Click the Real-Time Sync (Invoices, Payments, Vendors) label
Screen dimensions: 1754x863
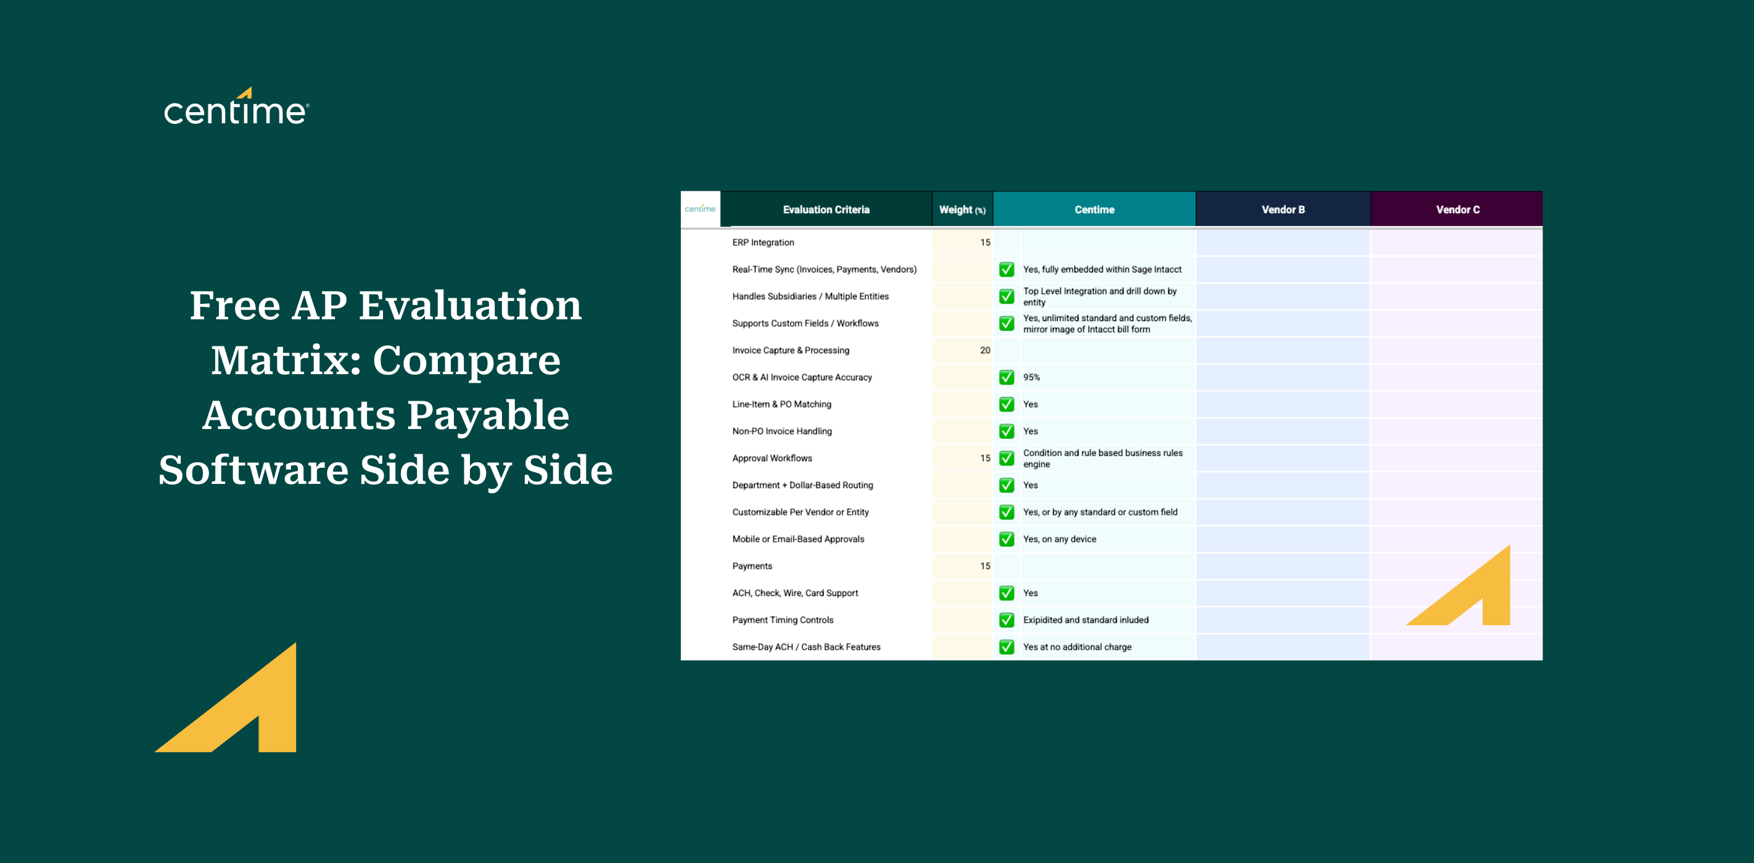point(824,269)
